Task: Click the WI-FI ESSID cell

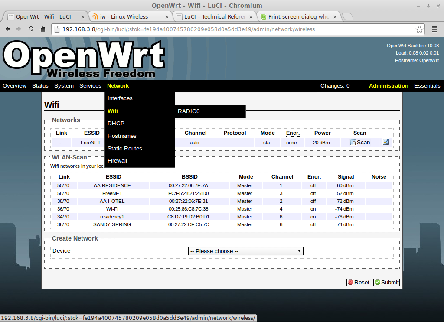Action: click(112, 209)
